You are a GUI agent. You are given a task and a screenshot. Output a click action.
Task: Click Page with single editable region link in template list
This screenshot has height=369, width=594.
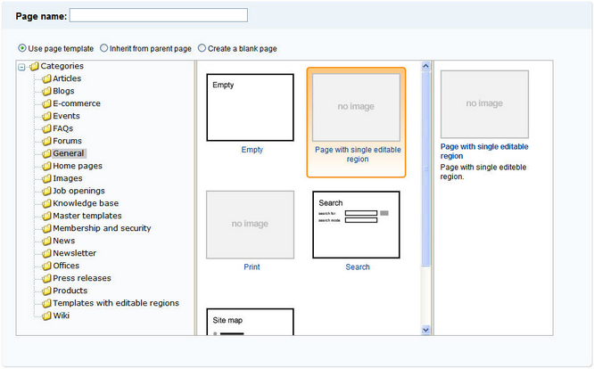tap(358, 154)
